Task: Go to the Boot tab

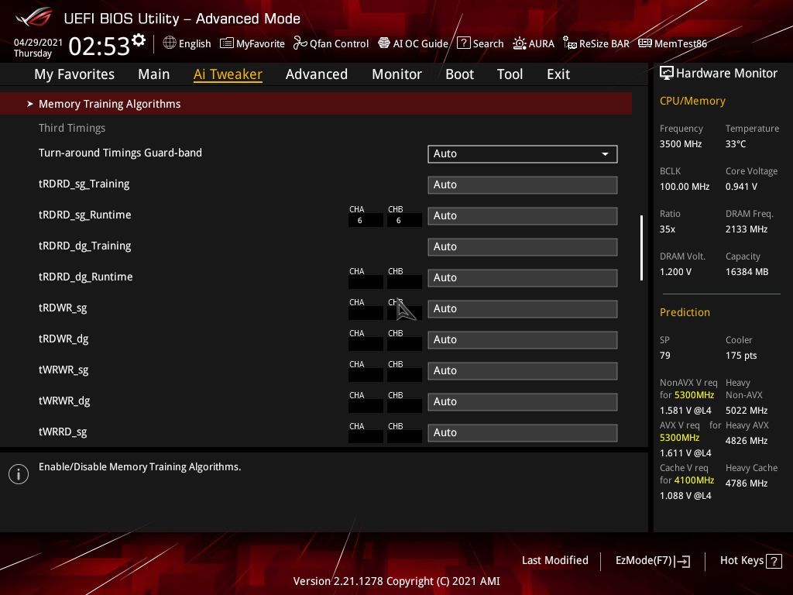Action: click(460, 74)
